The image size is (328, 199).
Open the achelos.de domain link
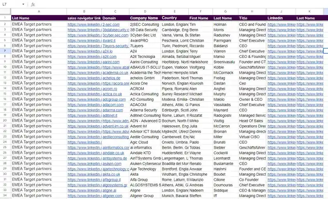click(112, 78)
